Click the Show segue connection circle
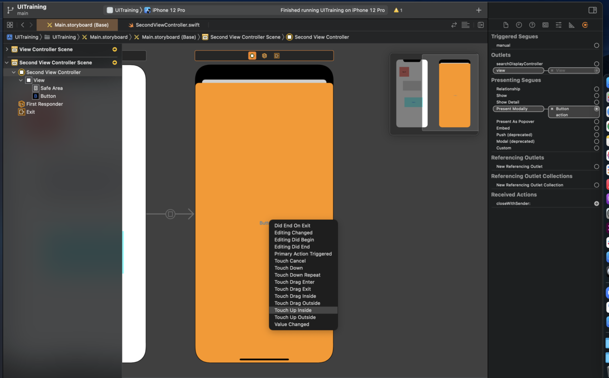This screenshot has width=609, height=378. pyautogui.click(x=596, y=96)
